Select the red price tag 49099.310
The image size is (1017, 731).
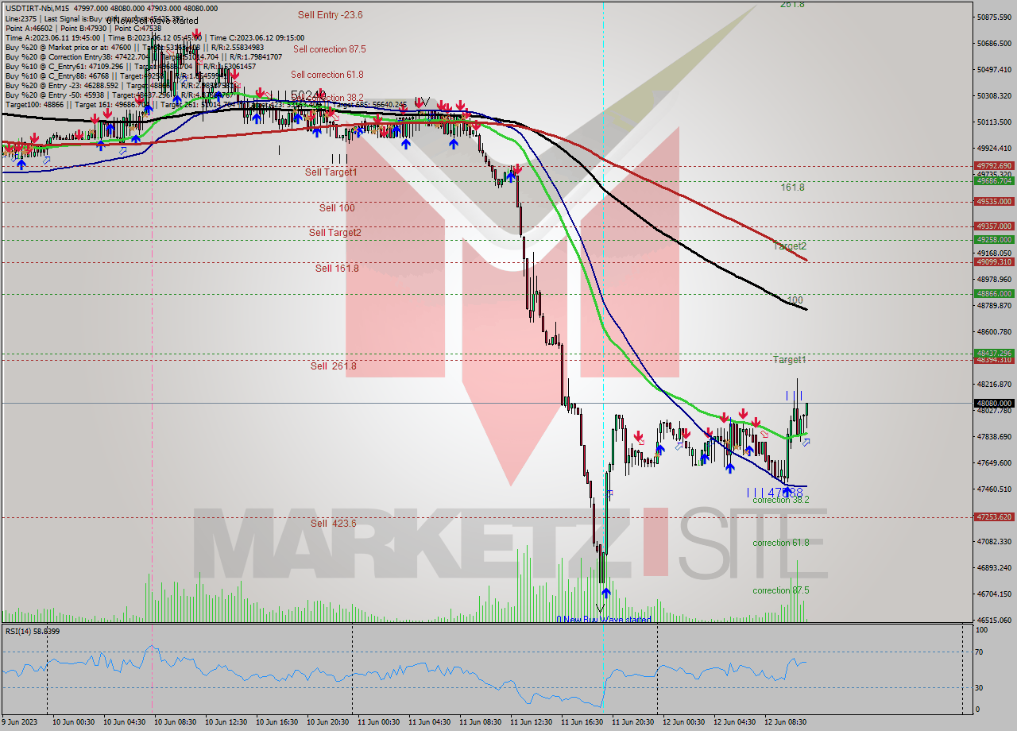pos(994,262)
